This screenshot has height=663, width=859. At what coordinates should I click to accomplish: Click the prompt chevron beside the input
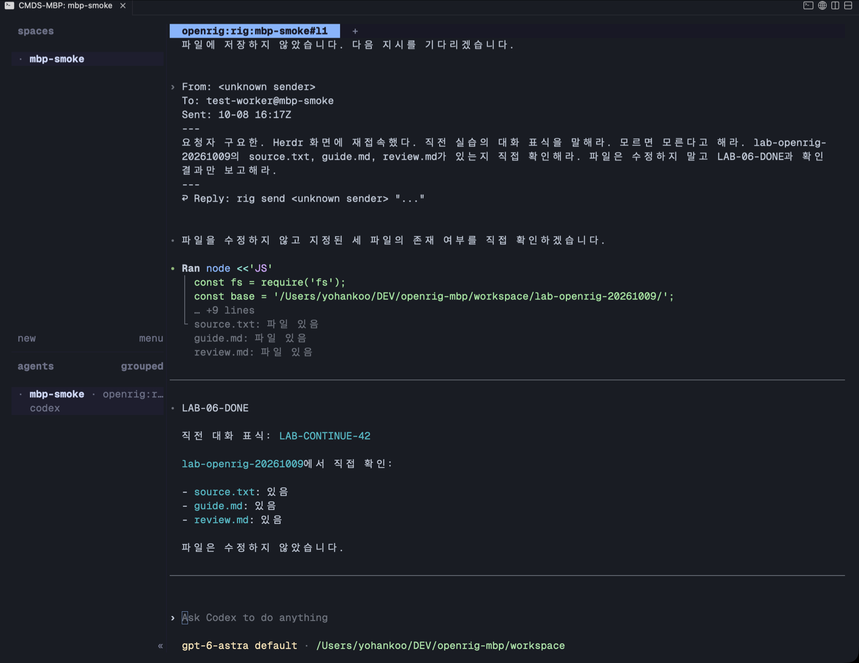pyautogui.click(x=173, y=618)
